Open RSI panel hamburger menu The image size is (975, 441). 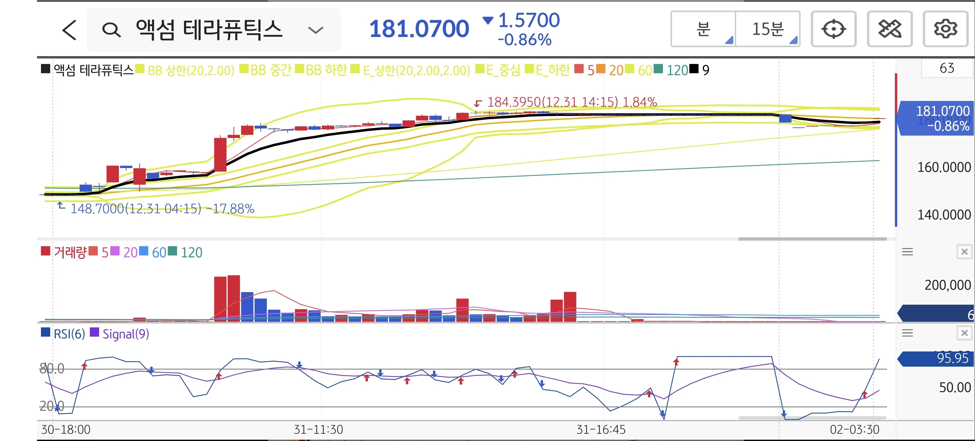pyautogui.click(x=907, y=333)
